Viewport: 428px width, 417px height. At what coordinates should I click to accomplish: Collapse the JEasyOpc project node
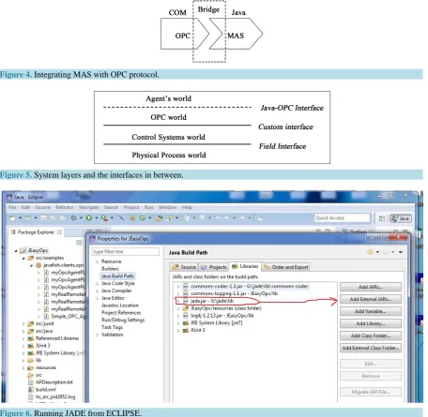[x=16, y=250]
